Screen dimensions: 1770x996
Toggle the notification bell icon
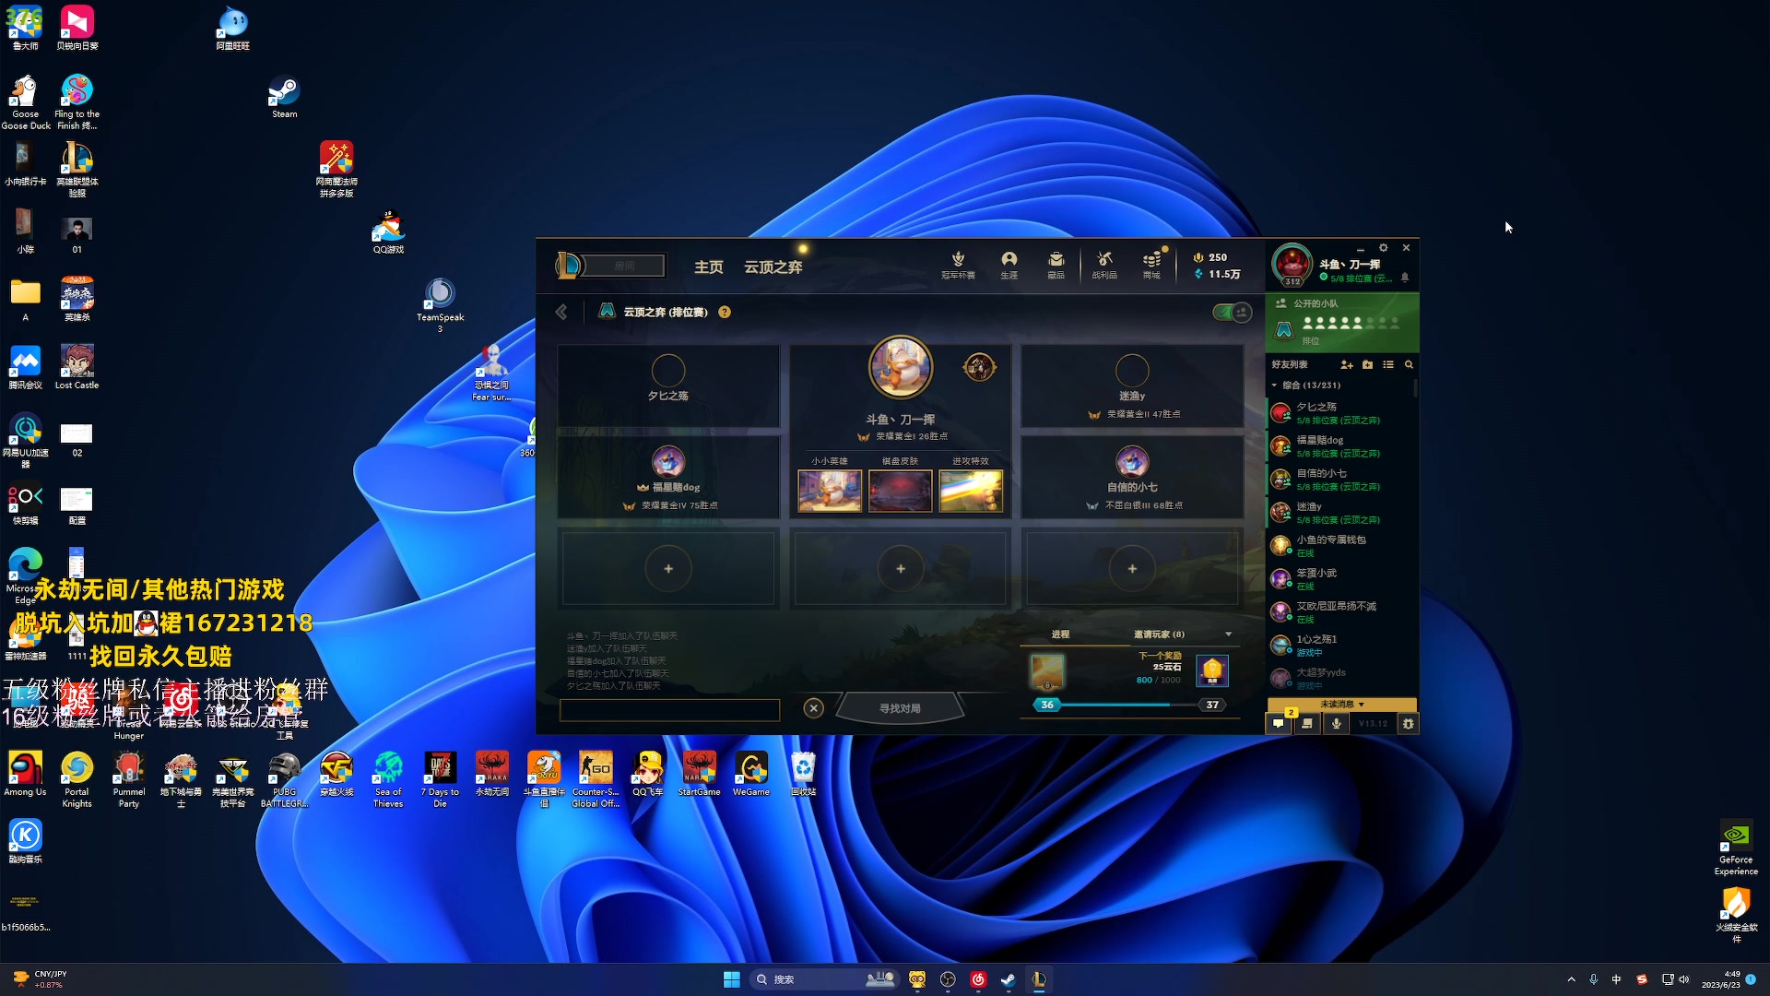coord(1405,278)
